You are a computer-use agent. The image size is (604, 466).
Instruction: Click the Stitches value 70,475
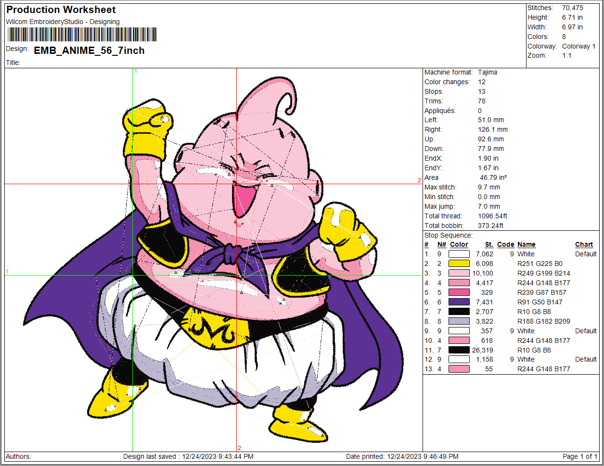[x=572, y=8]
